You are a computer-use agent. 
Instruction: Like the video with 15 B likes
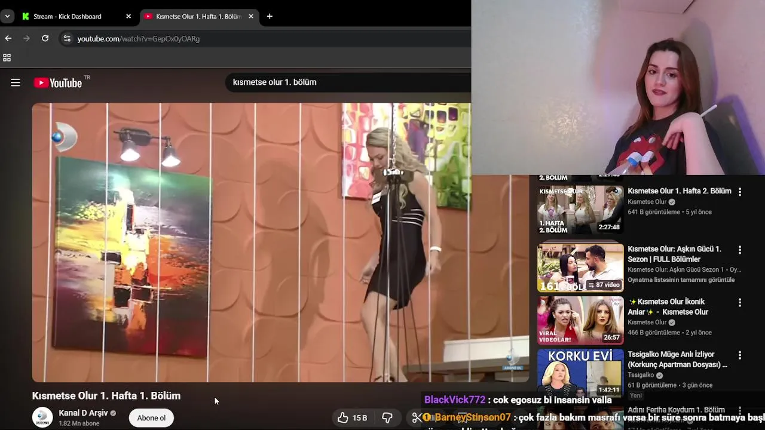click(x=352, y=418)
